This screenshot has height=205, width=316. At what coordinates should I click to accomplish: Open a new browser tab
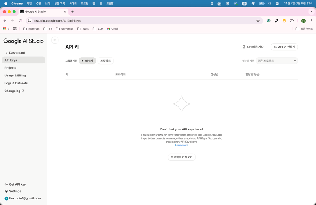point(73,12)
